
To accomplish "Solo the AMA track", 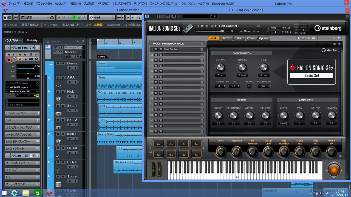I will click(63, 78).
